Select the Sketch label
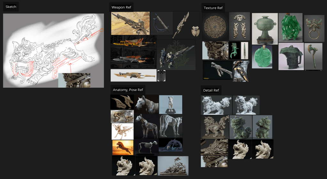 [x=11, y=7]
